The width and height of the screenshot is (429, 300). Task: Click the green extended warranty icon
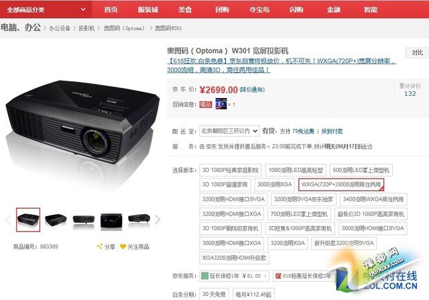204,276
